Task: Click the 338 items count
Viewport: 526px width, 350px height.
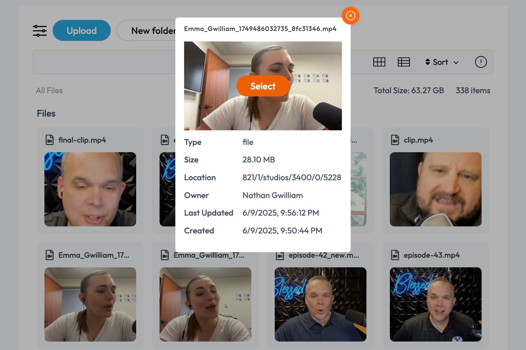Action: (x=473, y=91)
